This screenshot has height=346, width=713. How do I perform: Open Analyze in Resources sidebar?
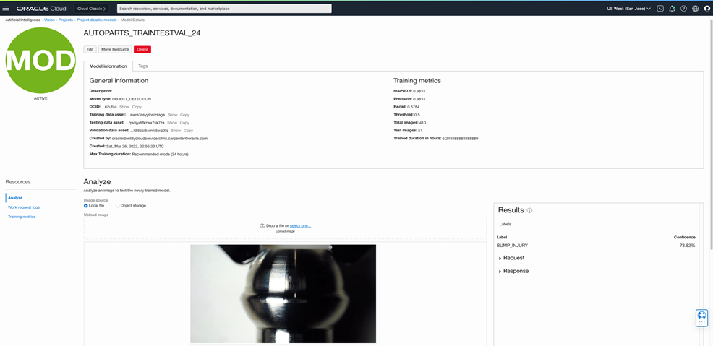(15, 198)
